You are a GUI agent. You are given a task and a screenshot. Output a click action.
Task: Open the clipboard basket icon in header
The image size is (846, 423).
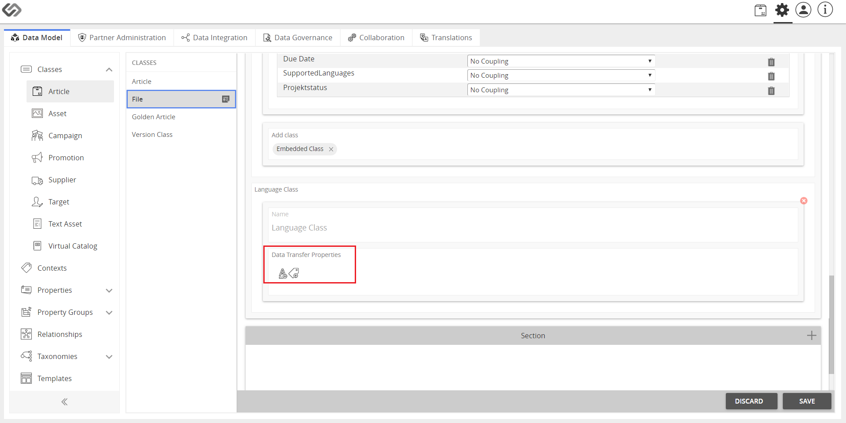coord(760,10)
